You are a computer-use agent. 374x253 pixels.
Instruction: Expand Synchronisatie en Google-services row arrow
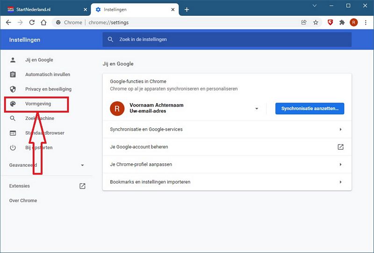click(x=341, y=129)
